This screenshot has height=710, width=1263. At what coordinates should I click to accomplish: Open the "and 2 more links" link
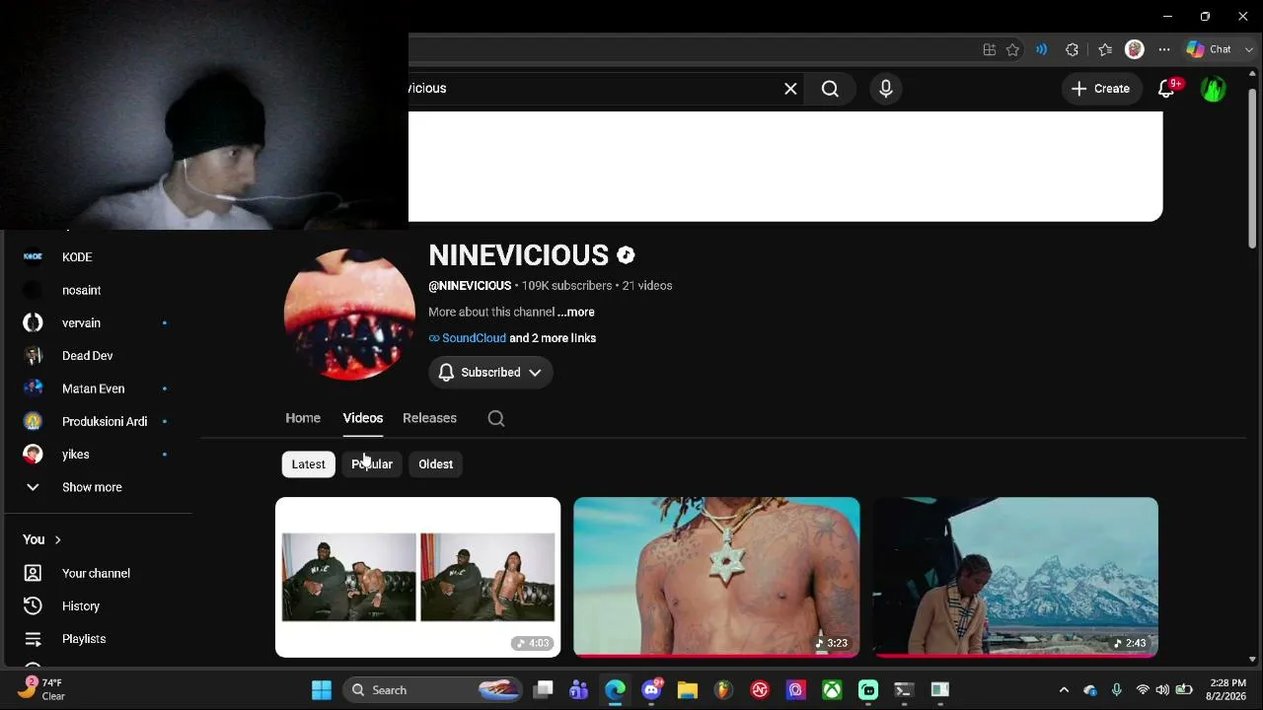pos(553,338)
